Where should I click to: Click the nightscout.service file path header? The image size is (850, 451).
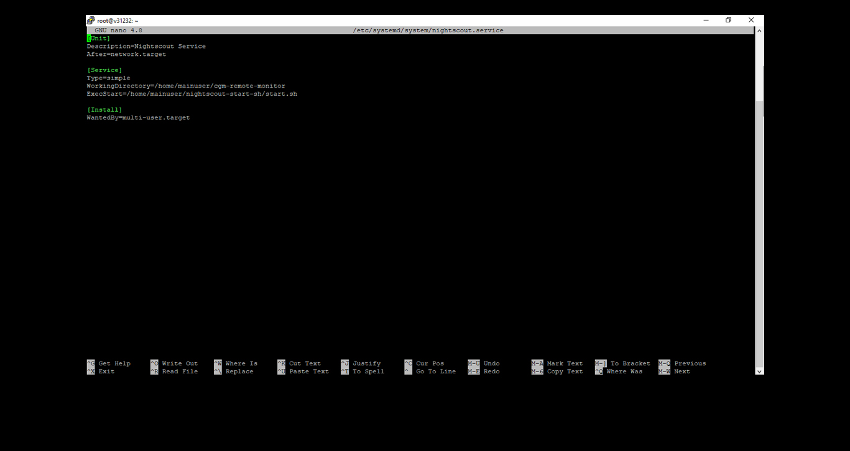point(428,30)
